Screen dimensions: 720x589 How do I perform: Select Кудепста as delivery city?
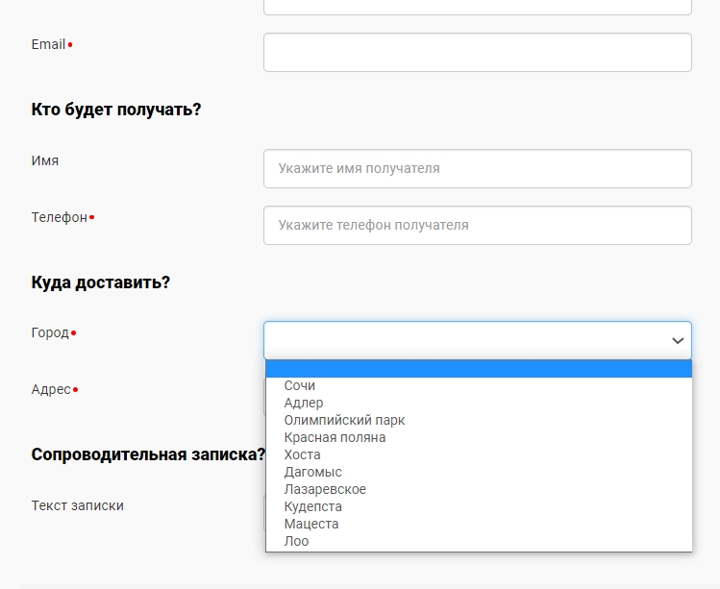[312, 506]
